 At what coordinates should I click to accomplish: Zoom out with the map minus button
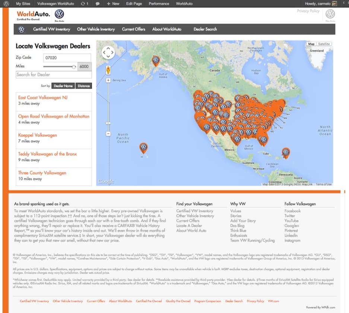click(108, 134)
